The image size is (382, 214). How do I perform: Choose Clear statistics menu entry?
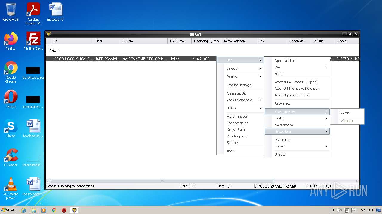coord(240,93)
